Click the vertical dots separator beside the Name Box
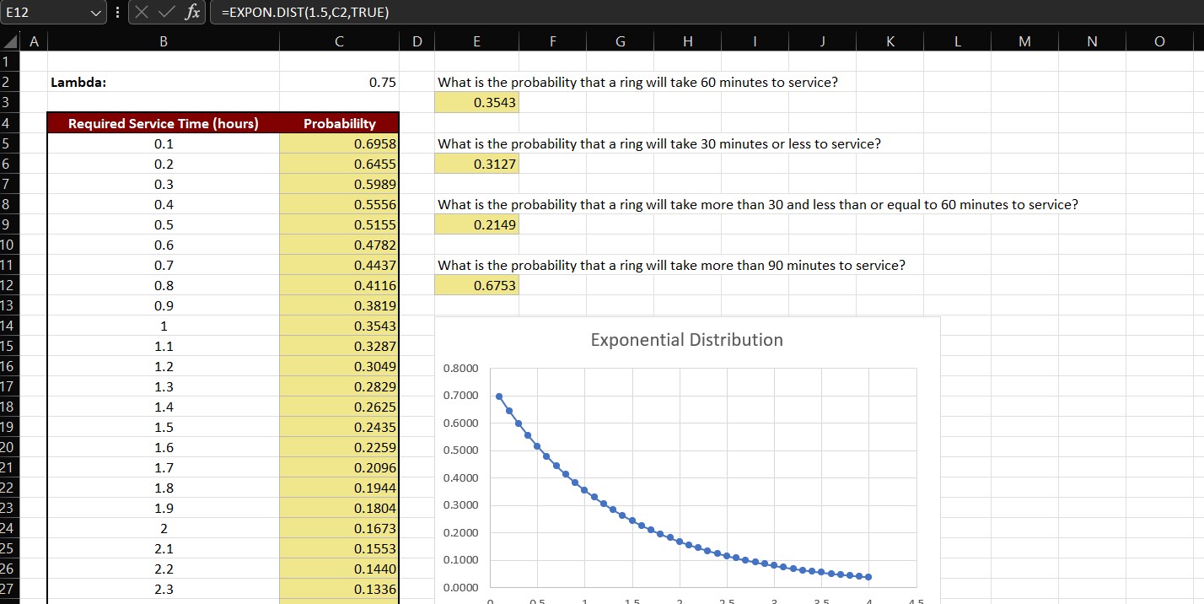This screenshot has height=604, width=1204. coord(116,13)
